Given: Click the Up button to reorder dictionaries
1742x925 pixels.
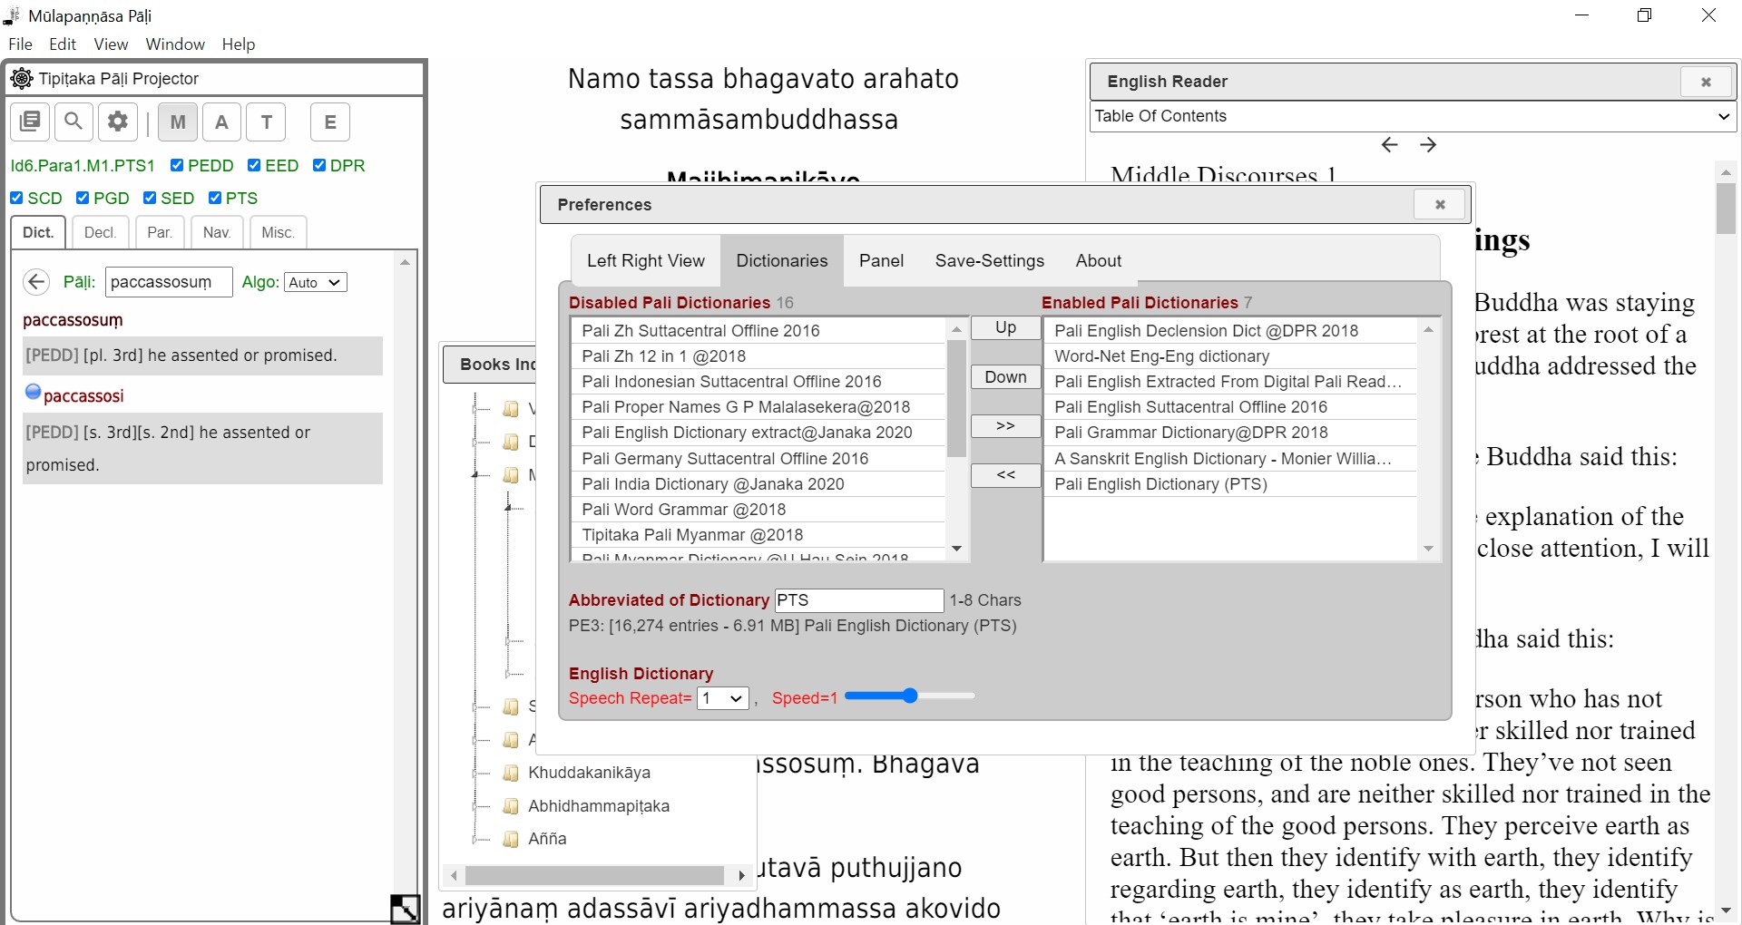Looking at the screenshot, I should [x=1005, y=327].
